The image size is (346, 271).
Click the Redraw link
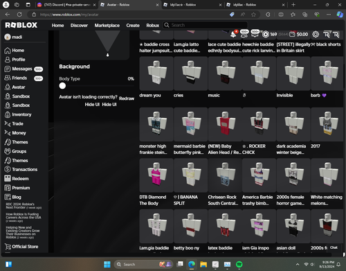127,98
